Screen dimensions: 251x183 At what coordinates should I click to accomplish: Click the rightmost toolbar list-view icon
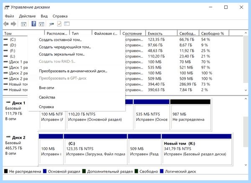pyautogui.click(x=67, y=24)
